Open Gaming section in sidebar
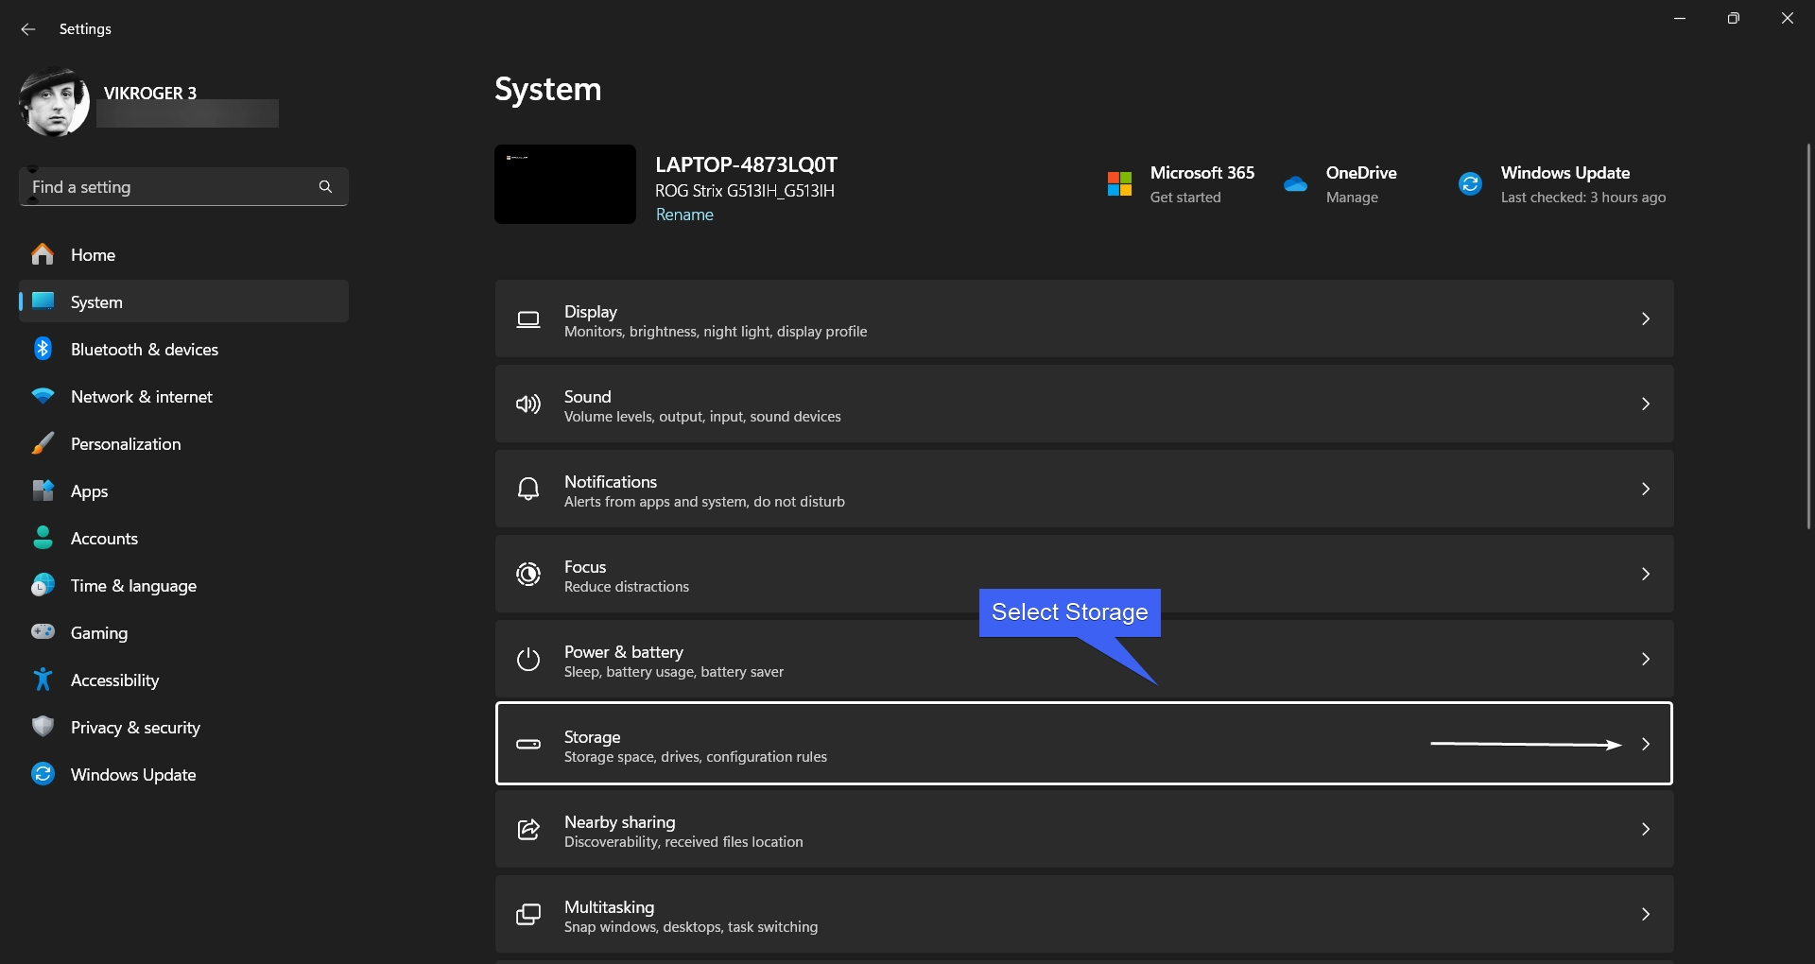1815x964 pixels. click(183, 632)
